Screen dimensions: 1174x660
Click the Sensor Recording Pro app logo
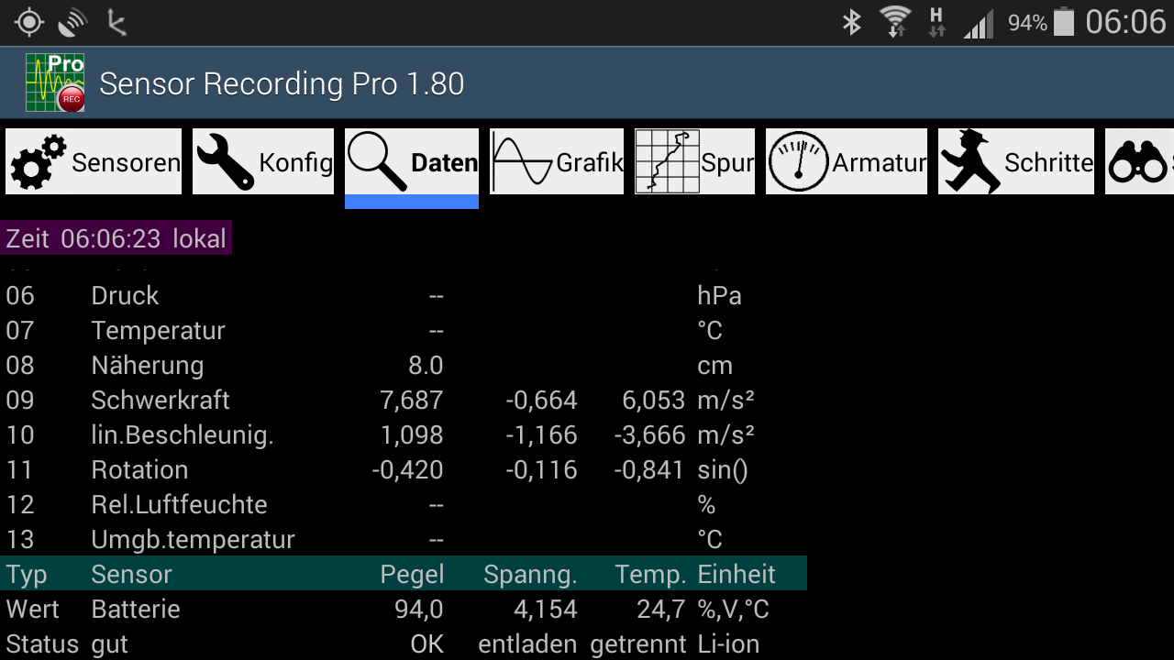[57, 82]
